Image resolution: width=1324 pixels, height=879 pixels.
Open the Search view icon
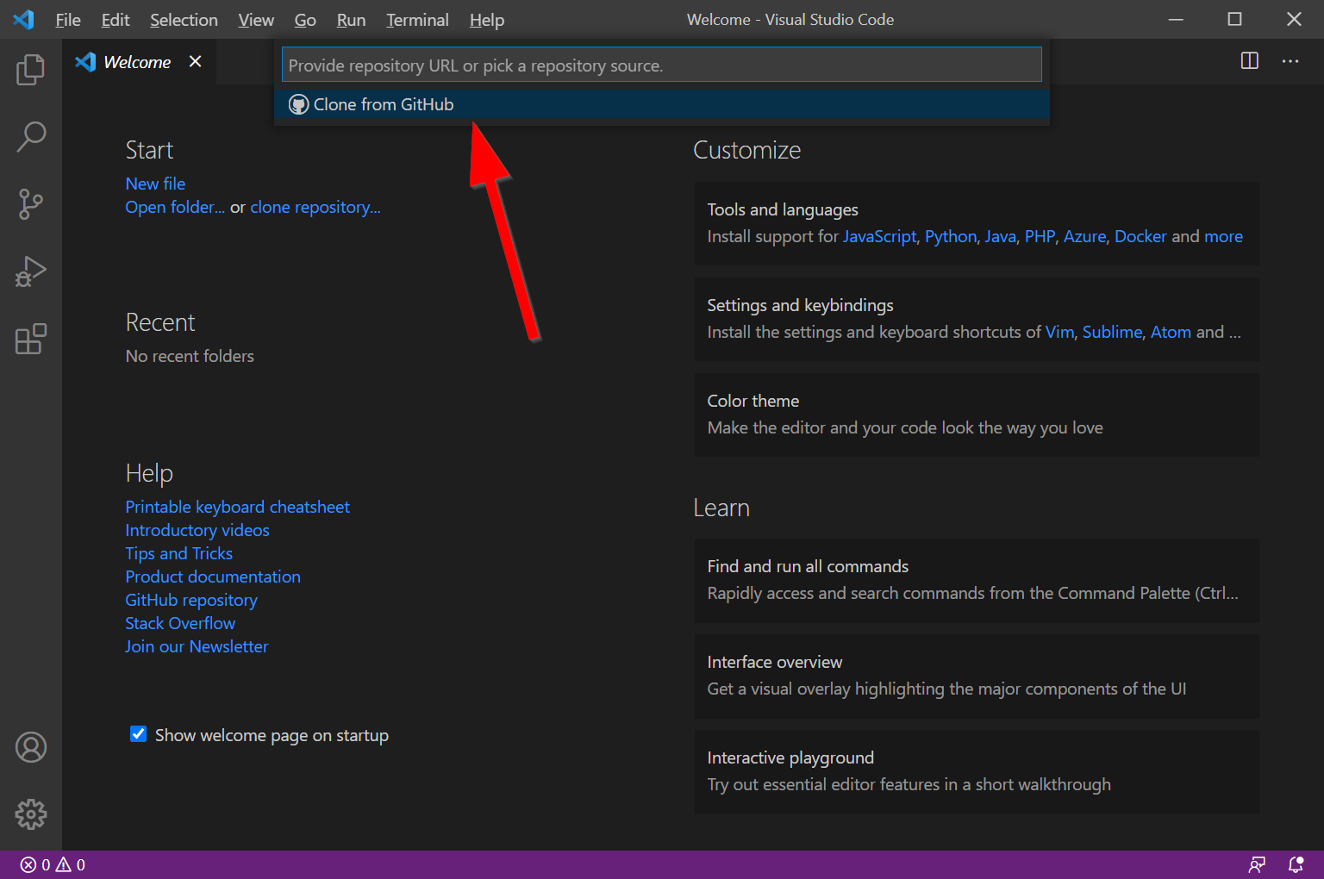click(31, 136)
